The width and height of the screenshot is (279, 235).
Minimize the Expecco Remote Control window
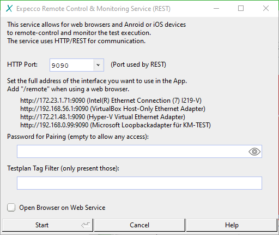(216, 8)
